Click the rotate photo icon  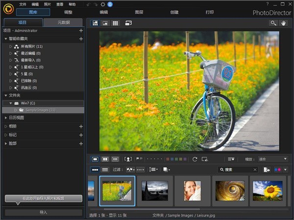pyautogui.click(x=195, y=159)
